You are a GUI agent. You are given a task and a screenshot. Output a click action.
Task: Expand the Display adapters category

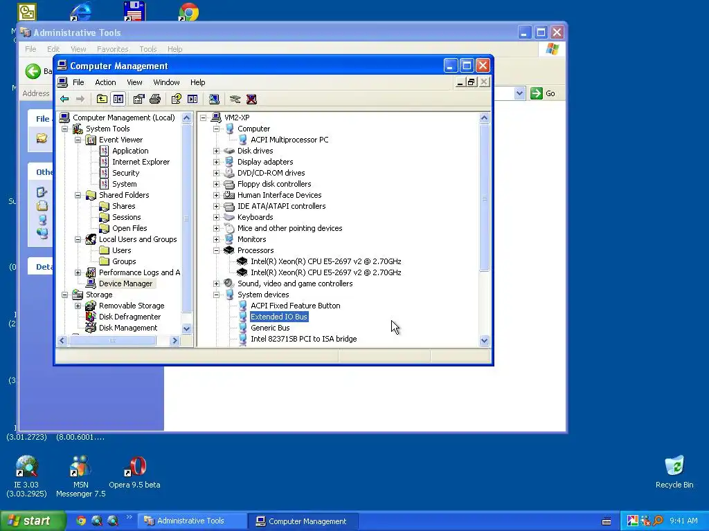[216, 162]
